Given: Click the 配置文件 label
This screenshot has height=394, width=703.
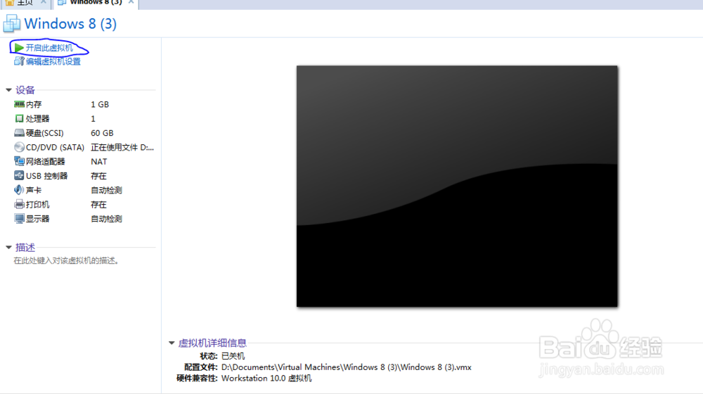Looking at the screenshot, I should pyautogui.click(x=201, y=367).
